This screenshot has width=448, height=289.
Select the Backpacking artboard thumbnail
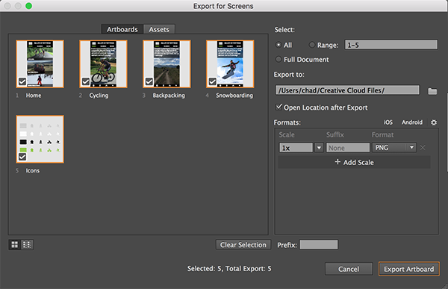167,63
